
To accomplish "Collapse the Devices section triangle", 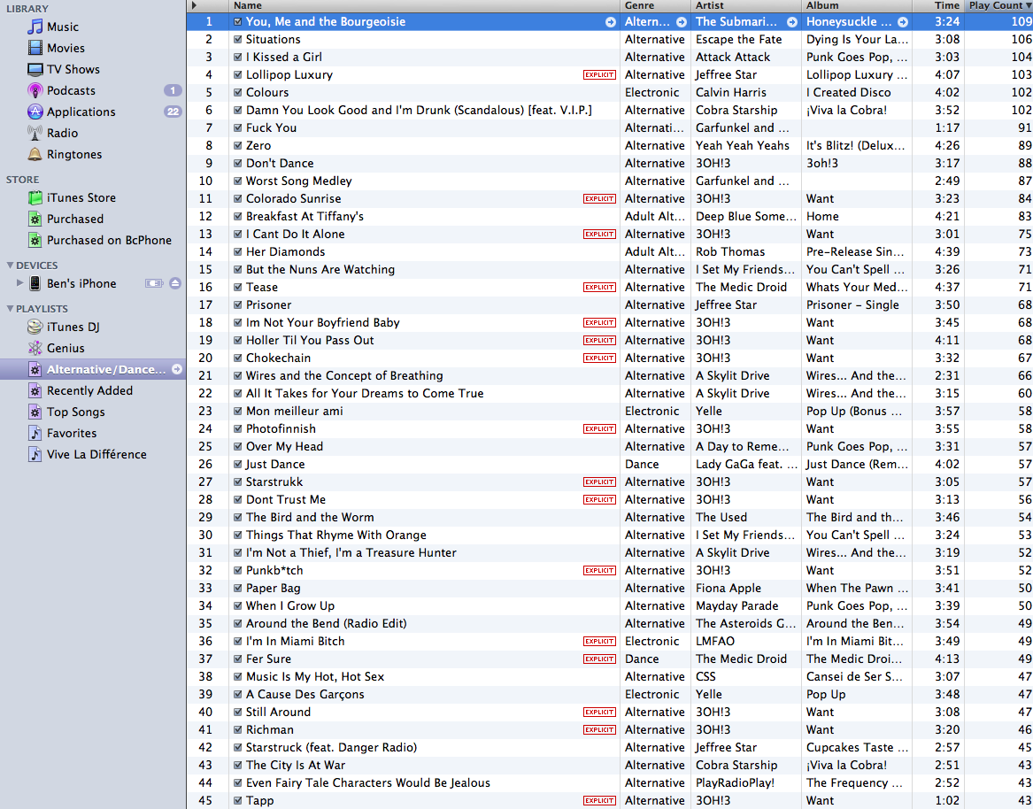I will pyautogui.click(x=10, y=266).
